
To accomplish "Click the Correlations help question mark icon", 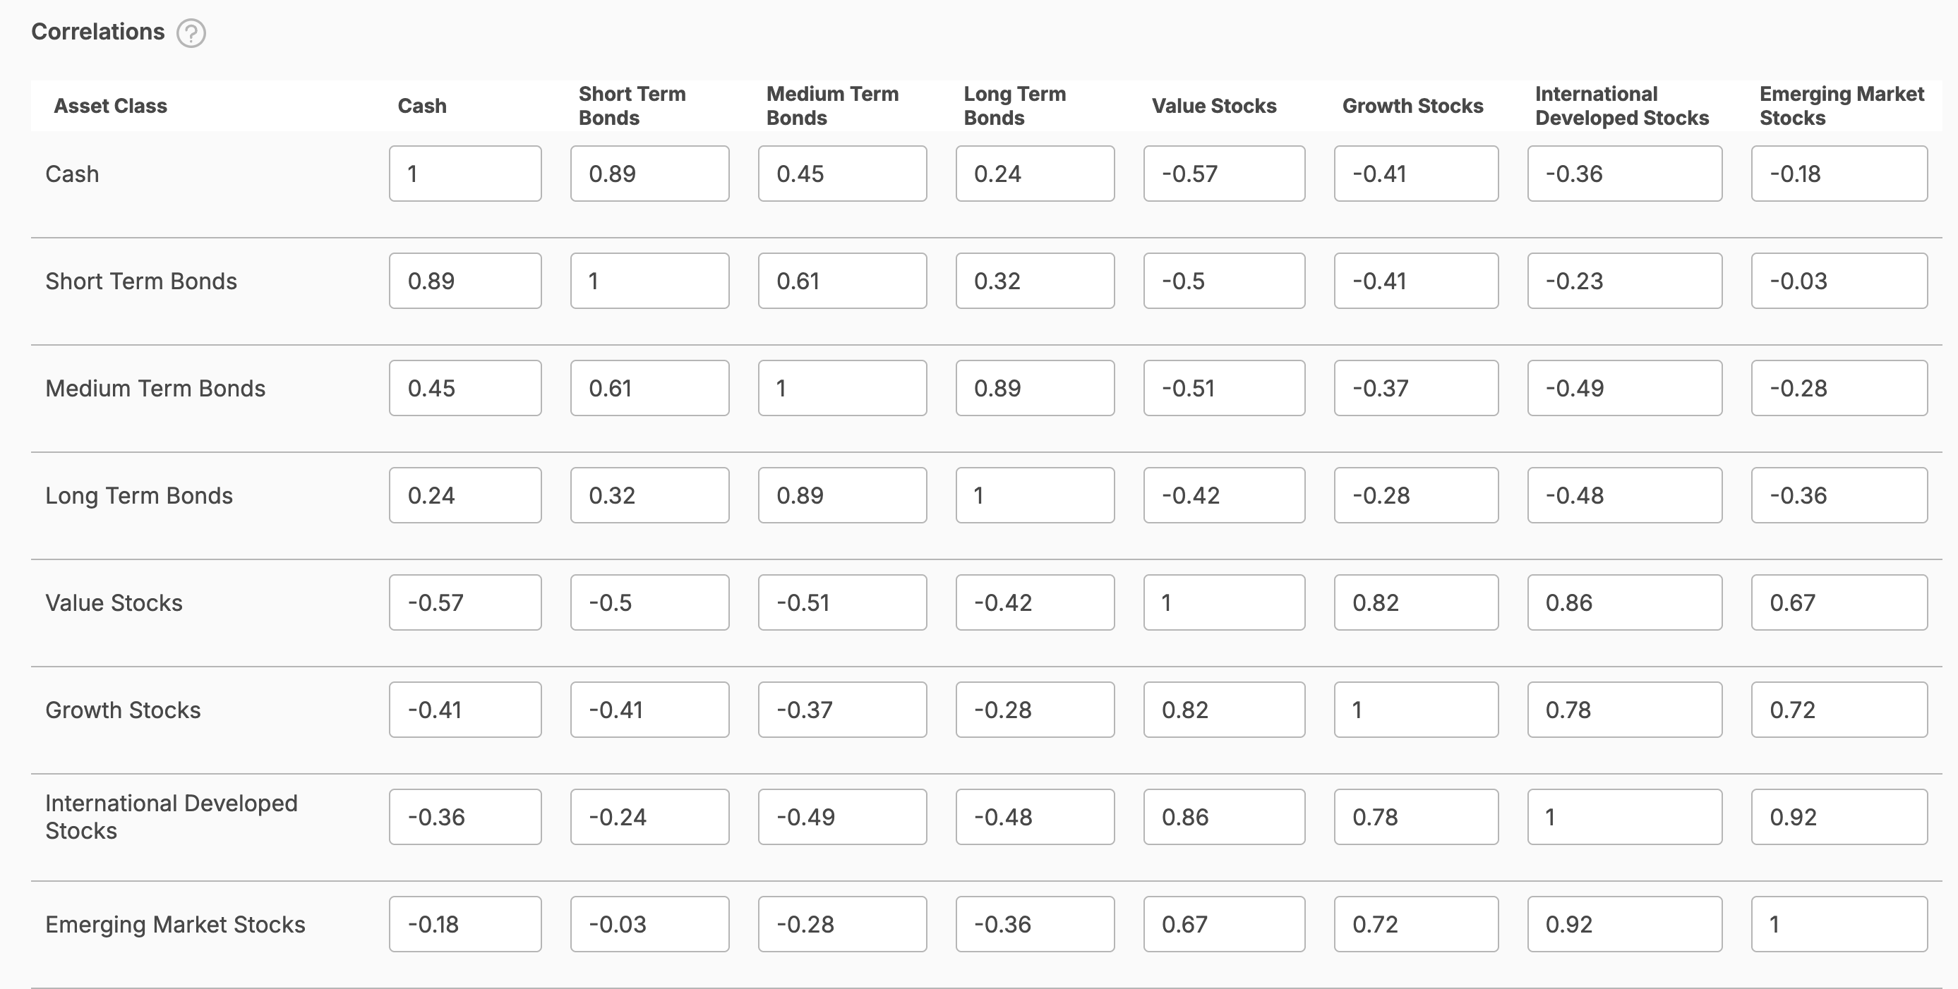I will click(x=191, y=33).
